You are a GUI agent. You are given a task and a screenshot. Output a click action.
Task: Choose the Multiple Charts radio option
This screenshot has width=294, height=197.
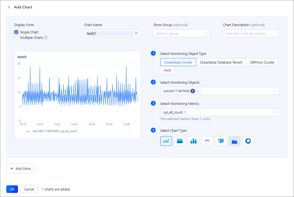[16, 38]
